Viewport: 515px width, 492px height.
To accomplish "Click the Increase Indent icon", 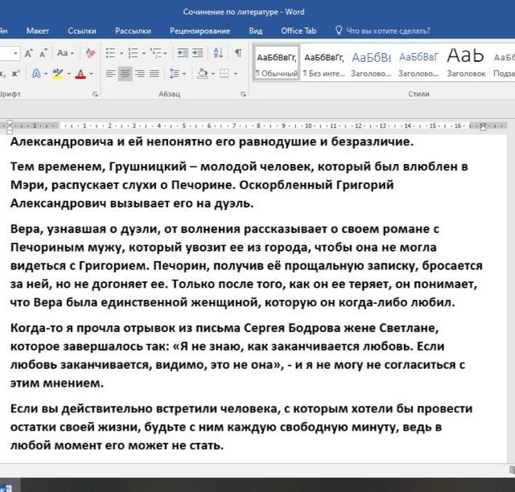I will (198, 53).
